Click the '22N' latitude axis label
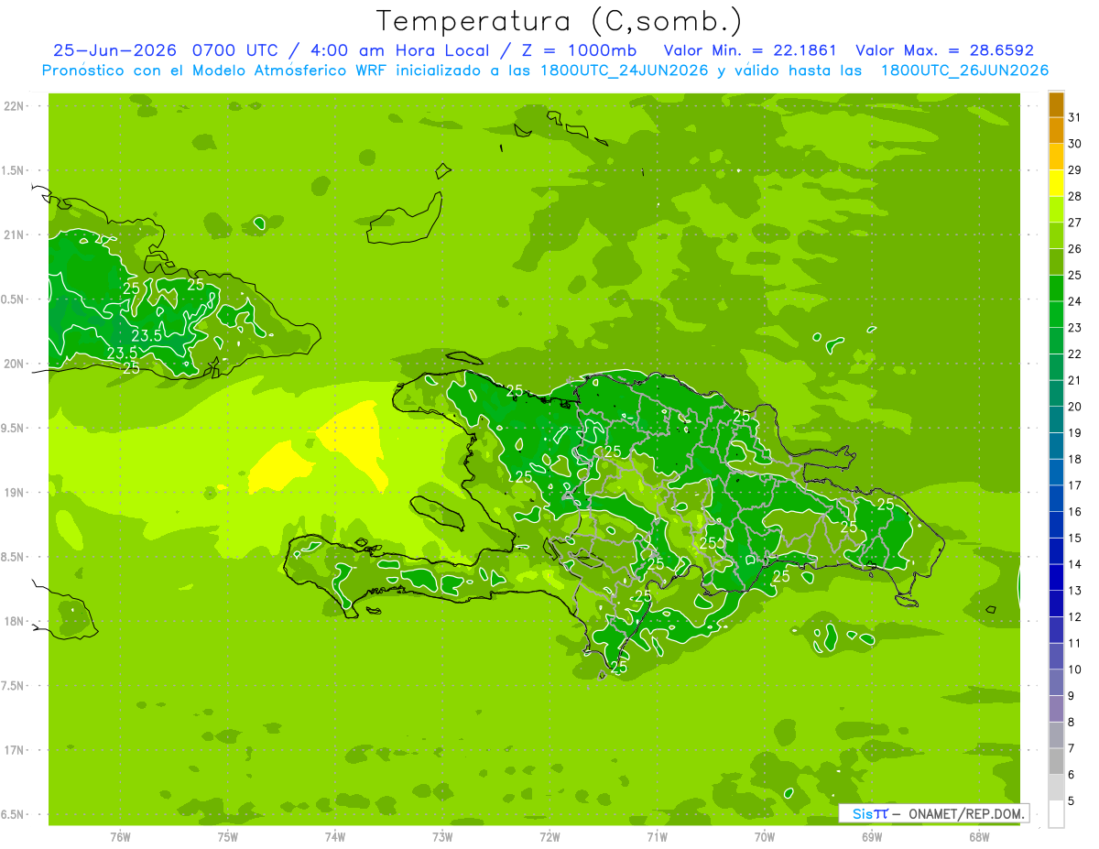The height and width of the screenshot is (849, 1099). (13, 106)
